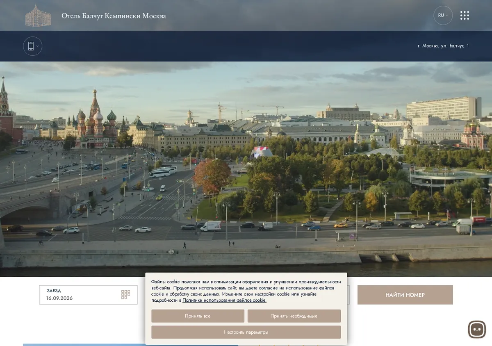This screenshot has height=346, width=492.
Task: Click the small chevron beside the phone icon
Action: [38, 46]
